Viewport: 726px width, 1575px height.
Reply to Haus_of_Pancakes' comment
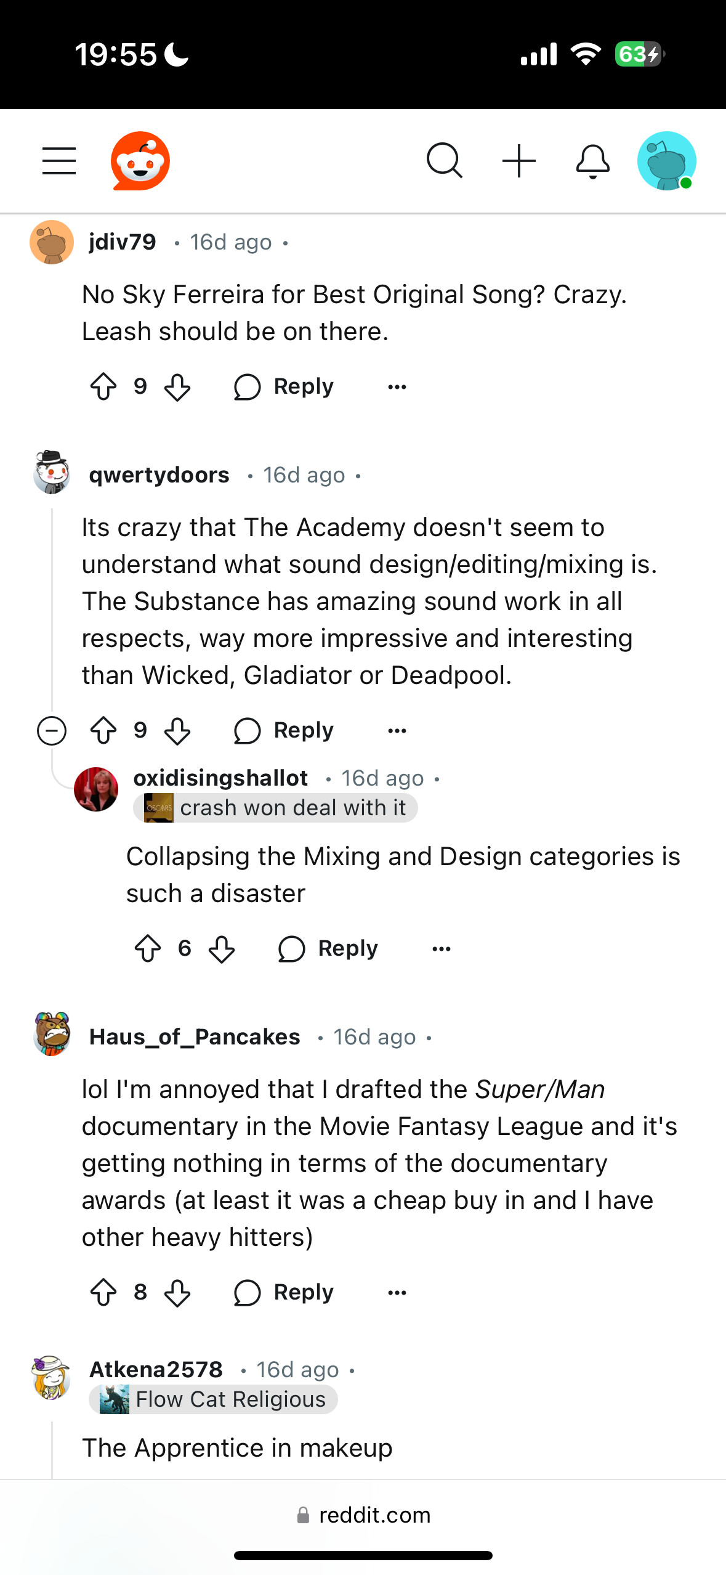[284, 1293]
